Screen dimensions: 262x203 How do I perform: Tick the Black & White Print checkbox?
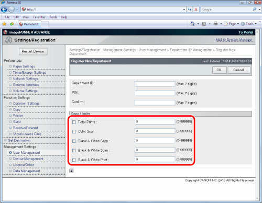[74, 160]
